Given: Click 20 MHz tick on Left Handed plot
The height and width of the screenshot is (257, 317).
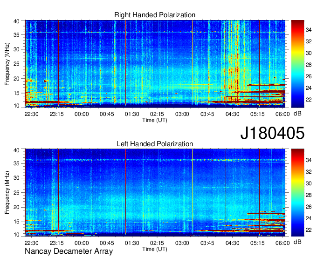Looking at the screenshot, I should pos(16,207).
